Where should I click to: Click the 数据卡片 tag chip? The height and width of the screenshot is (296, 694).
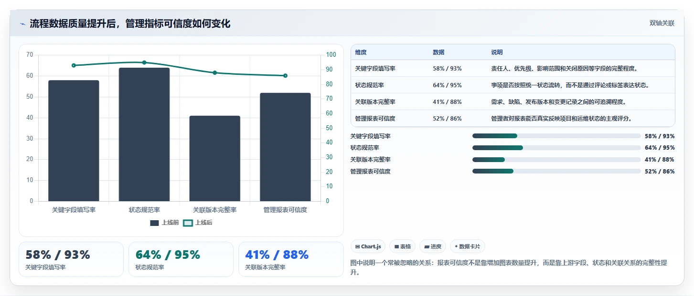[468, 246]
